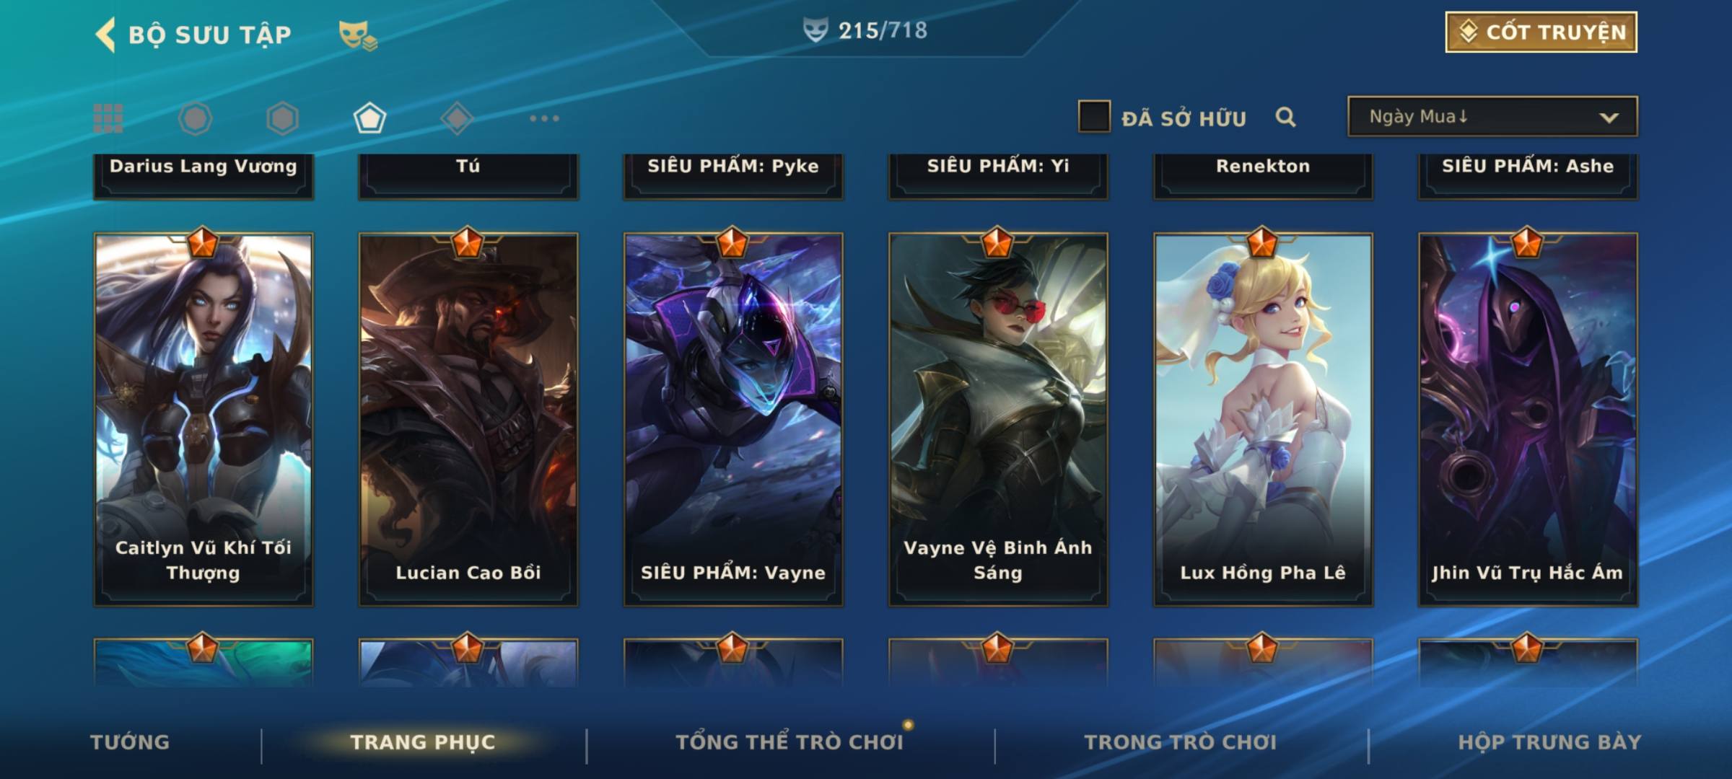Screen dimensions: 1732x779
Task: Open the Hộp Trưng Bày tab
Action: pos(1549,742)
